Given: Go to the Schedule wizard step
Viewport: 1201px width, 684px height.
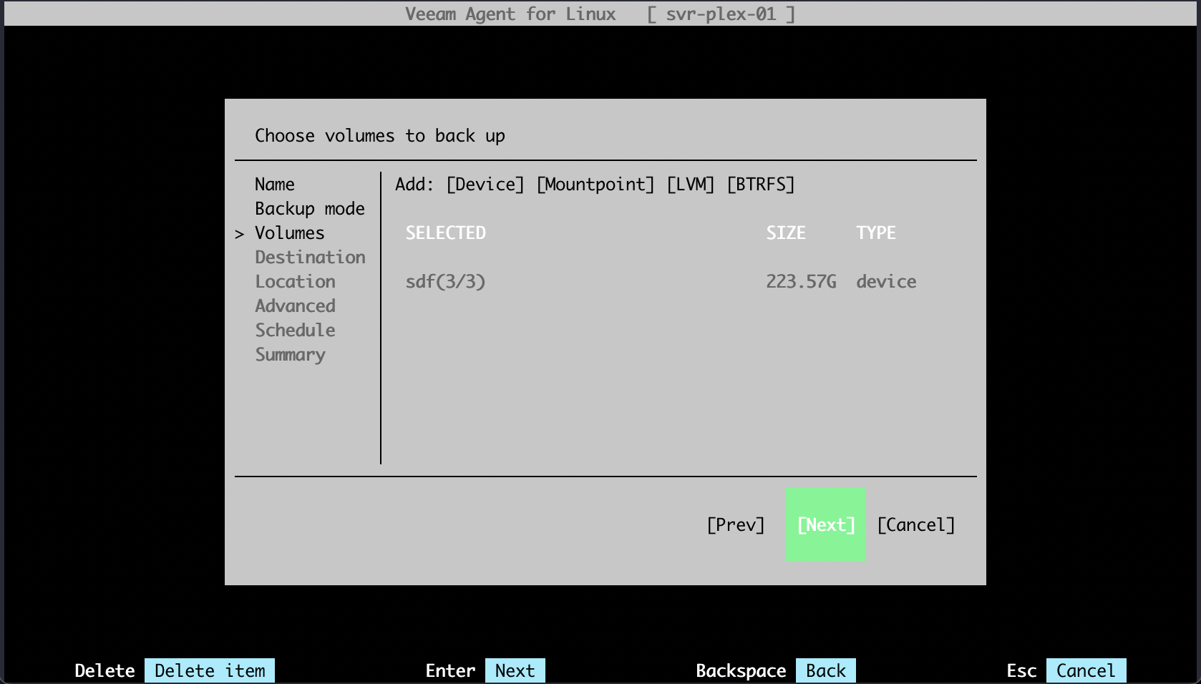Looking at the screenshot, I should pos(295,331).
